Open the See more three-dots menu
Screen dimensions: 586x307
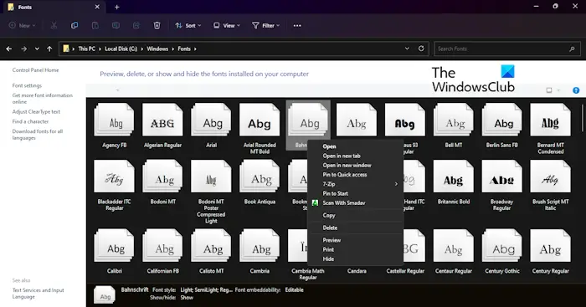(297, 25)
